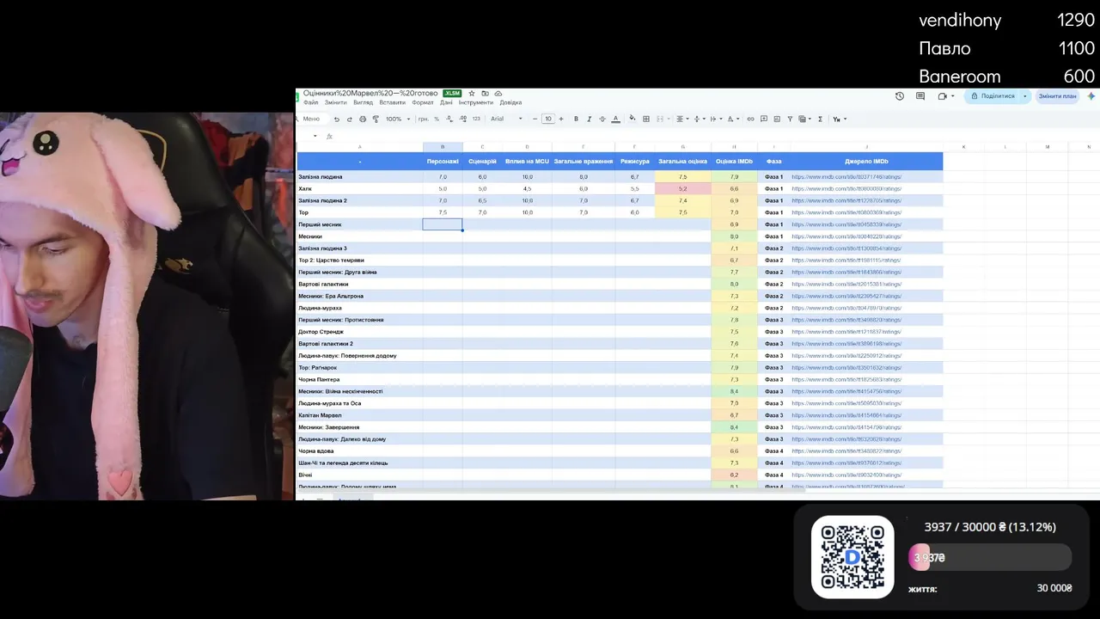Open IMDb link for Чорна Пантера row
The width and height of the screenshot is (1100, 619).
[846, 379]
